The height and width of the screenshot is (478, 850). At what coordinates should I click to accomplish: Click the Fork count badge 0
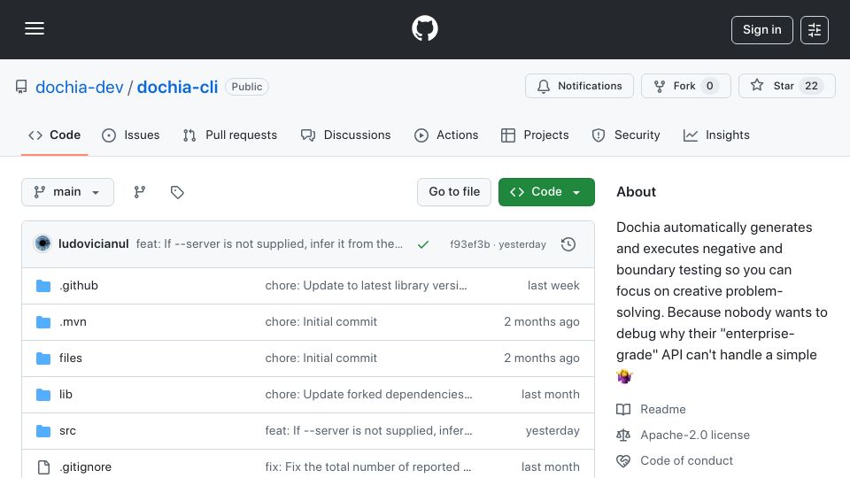pos(709,86)
